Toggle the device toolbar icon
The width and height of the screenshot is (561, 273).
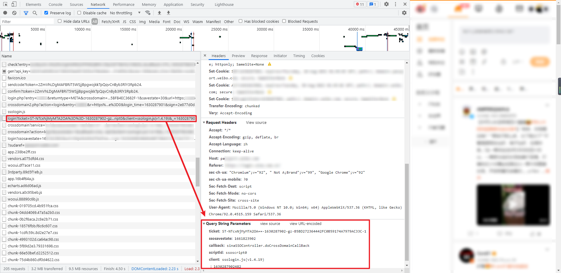point(14,4)
